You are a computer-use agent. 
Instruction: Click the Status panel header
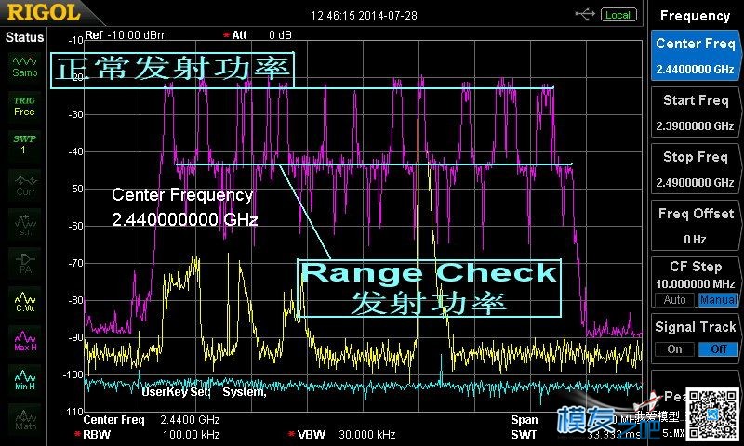point(24,37)
